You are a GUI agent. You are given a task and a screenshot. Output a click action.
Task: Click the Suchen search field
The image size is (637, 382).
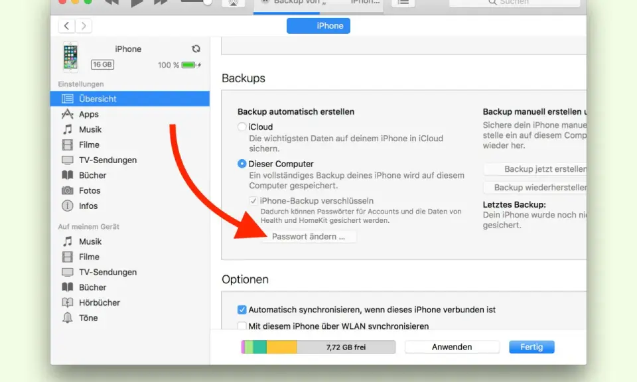(514, 3)
